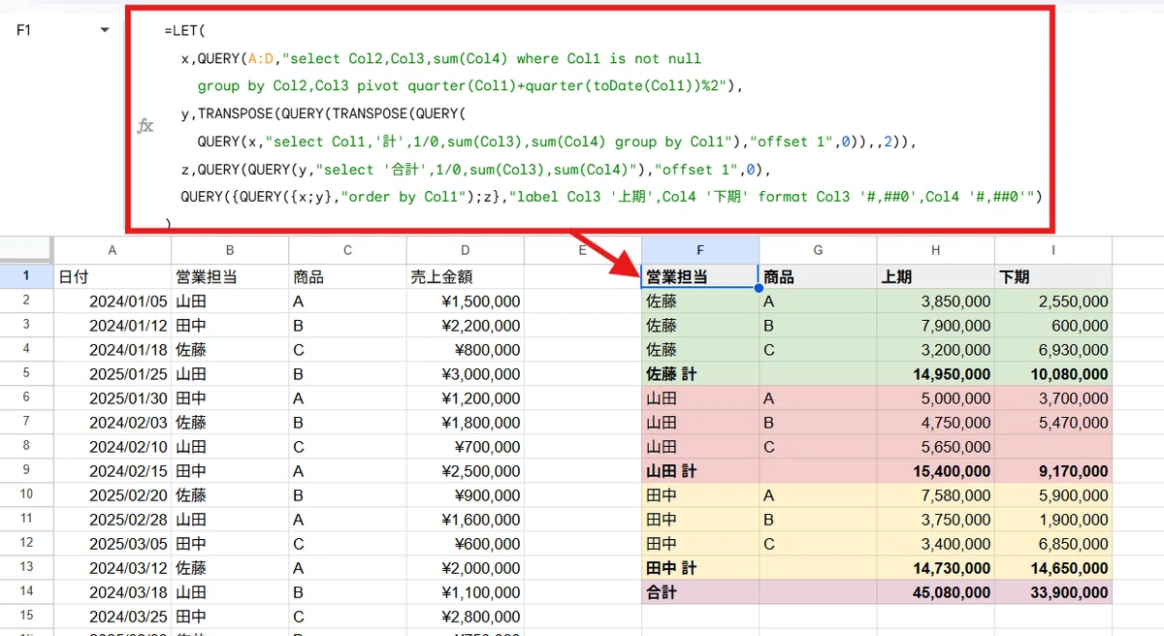Click subtotal value 10,080,000
The image size is (1164, 636).
coord(1052,373)
